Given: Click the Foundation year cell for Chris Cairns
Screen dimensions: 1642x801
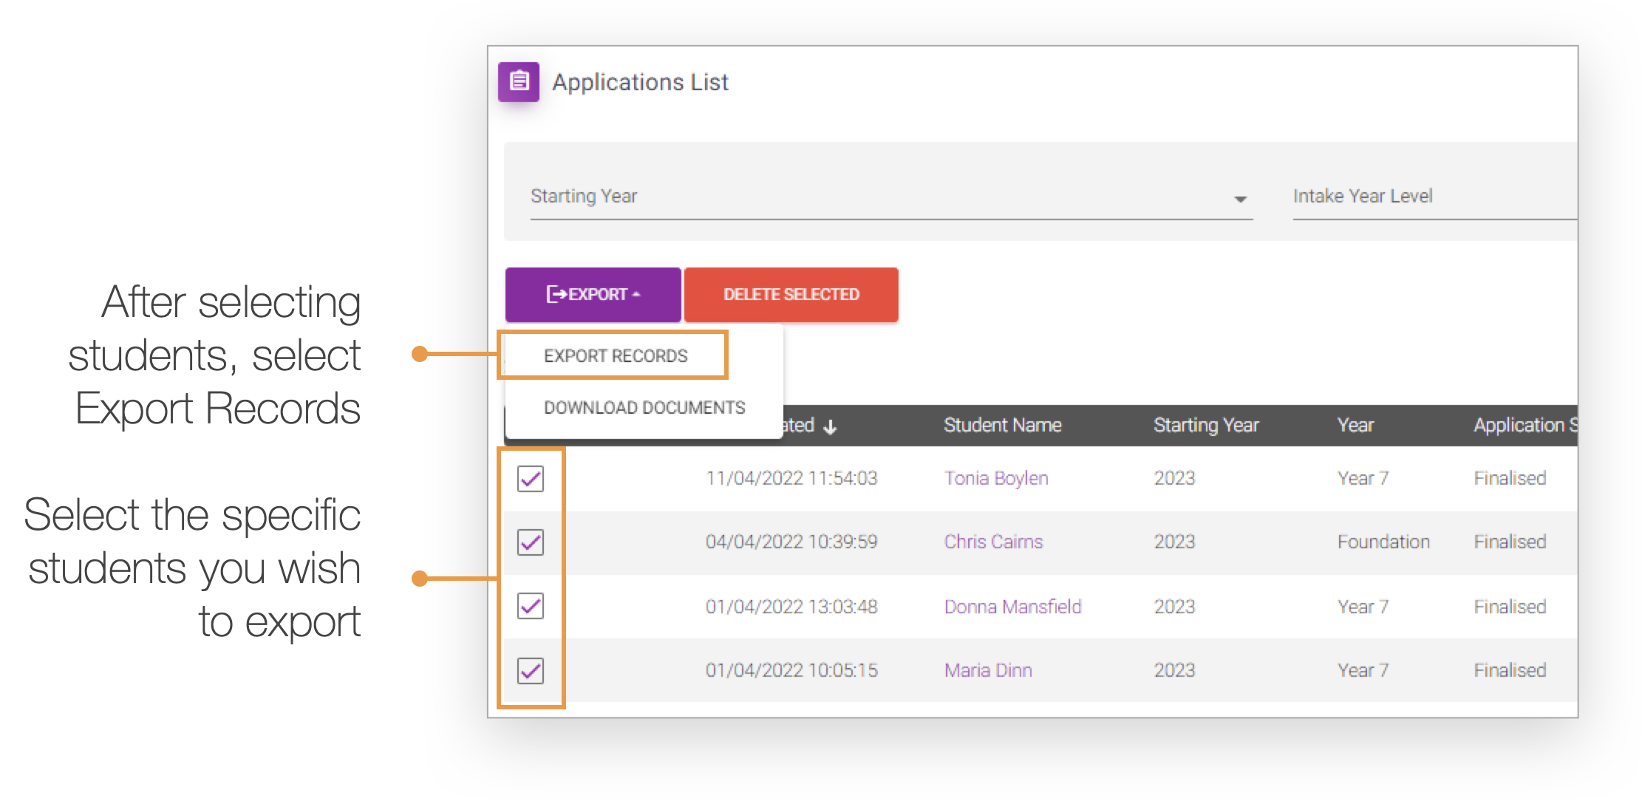Looking at the screenshot, I should (x=1383, y=542).
